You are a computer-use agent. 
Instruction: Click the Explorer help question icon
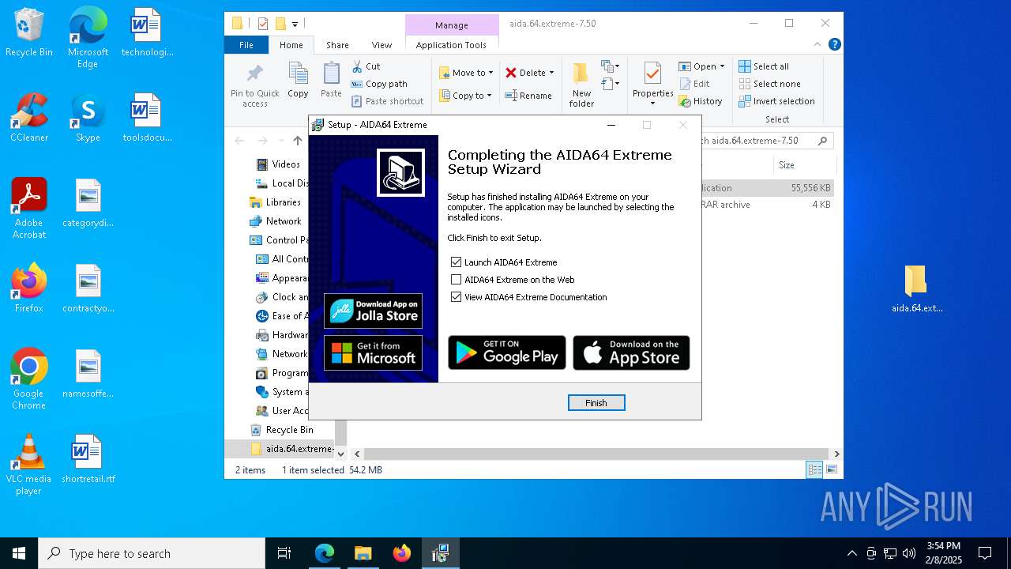[x=834, y=45]
